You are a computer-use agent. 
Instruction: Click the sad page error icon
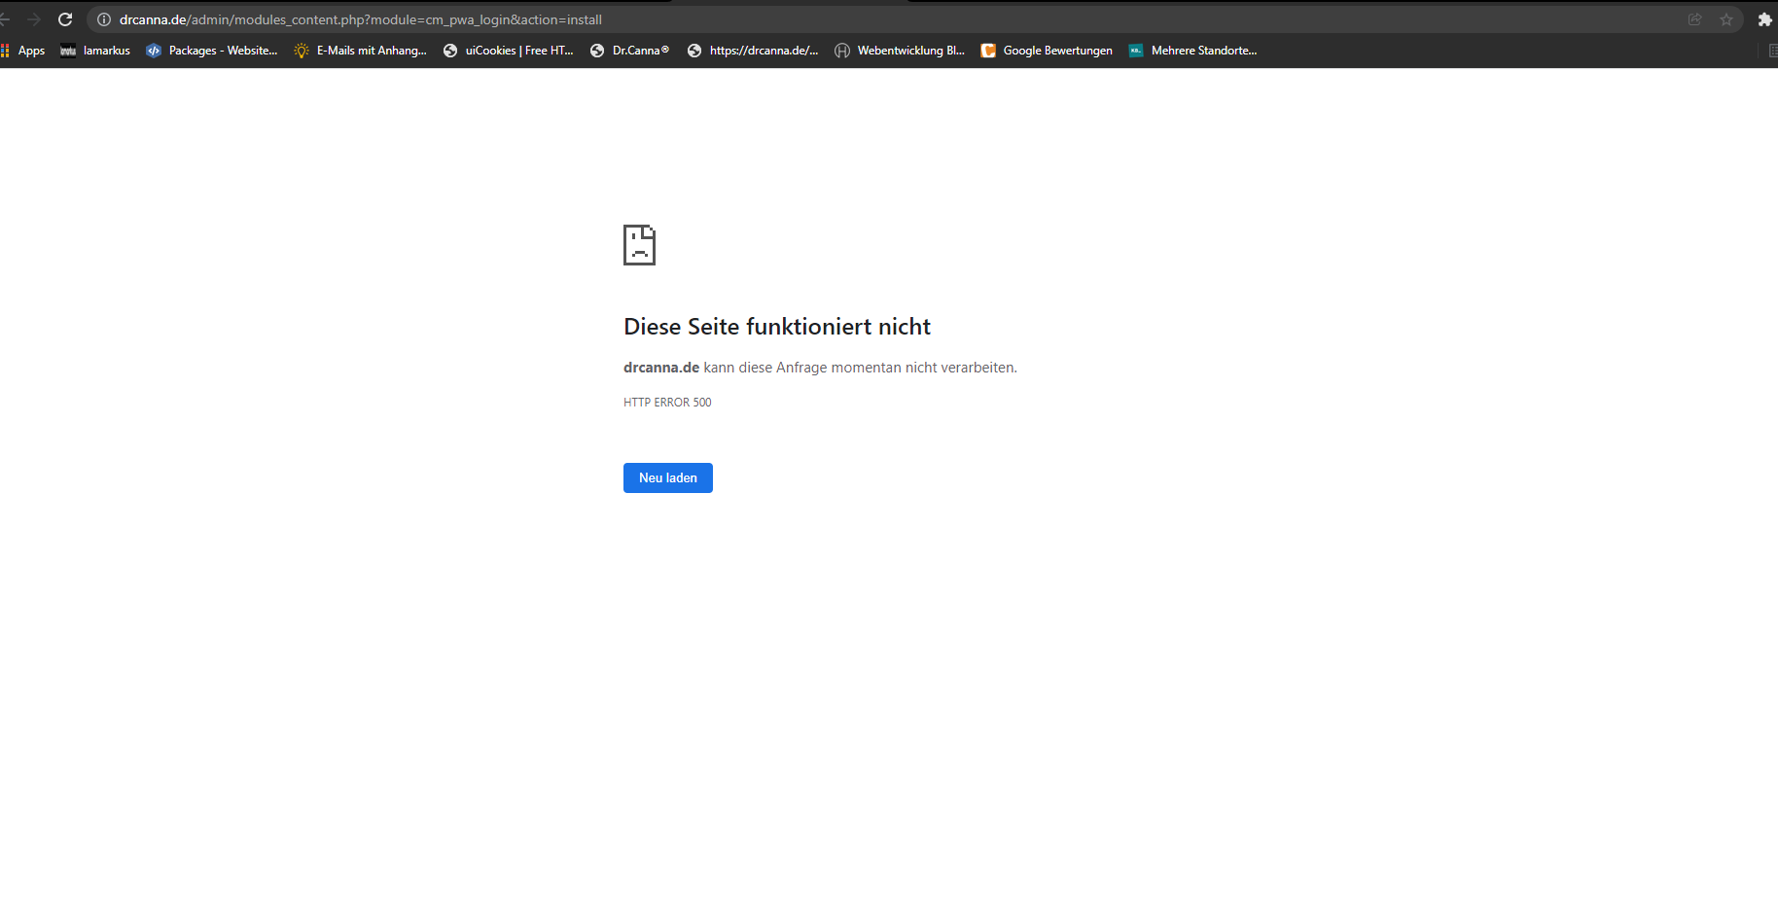(639, 245)
